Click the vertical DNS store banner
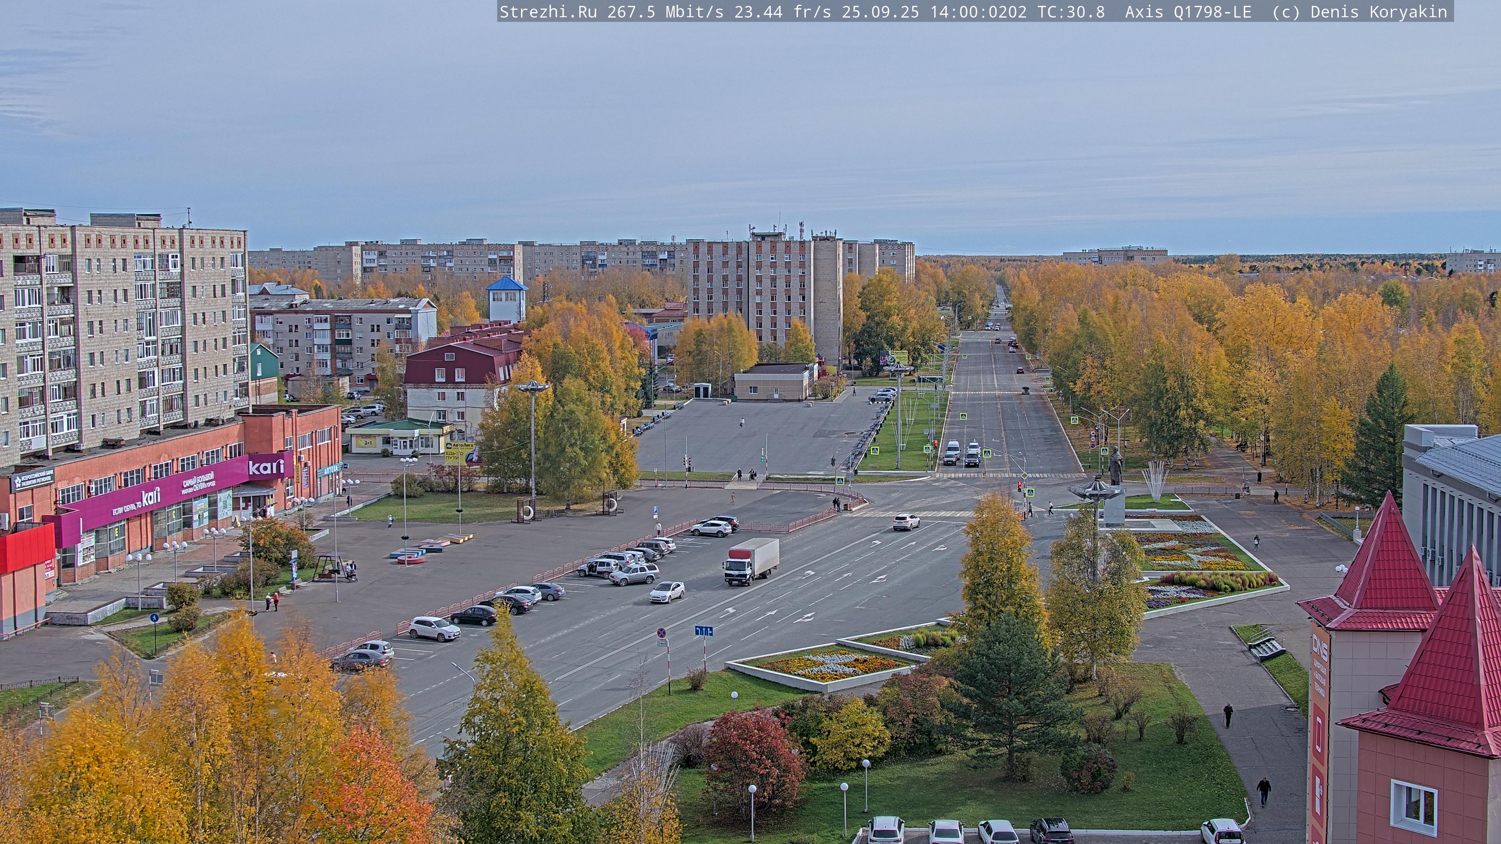The image size is (1501, 844). click(1318, 687)
